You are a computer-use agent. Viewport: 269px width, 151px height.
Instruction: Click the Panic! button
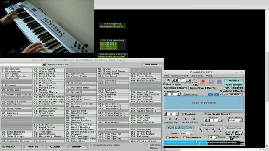pos(234,81)
